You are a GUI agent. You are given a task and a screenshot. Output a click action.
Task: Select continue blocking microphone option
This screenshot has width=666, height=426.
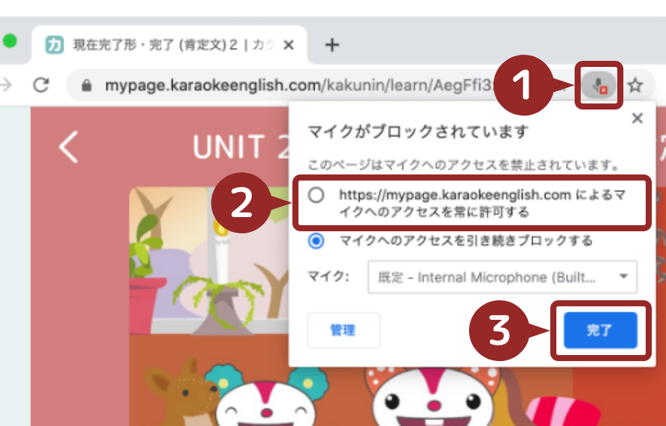pos(316,241)
